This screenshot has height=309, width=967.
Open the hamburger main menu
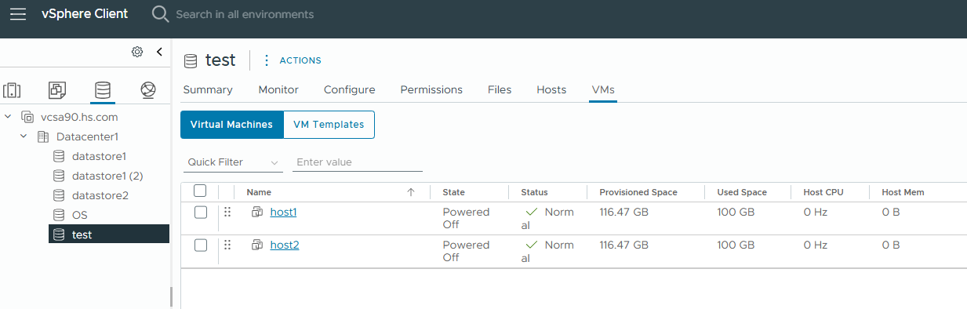coord(17,14)
